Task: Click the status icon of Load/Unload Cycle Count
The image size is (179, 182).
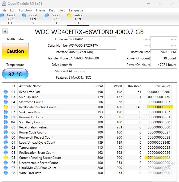Action: pos(6,142)
